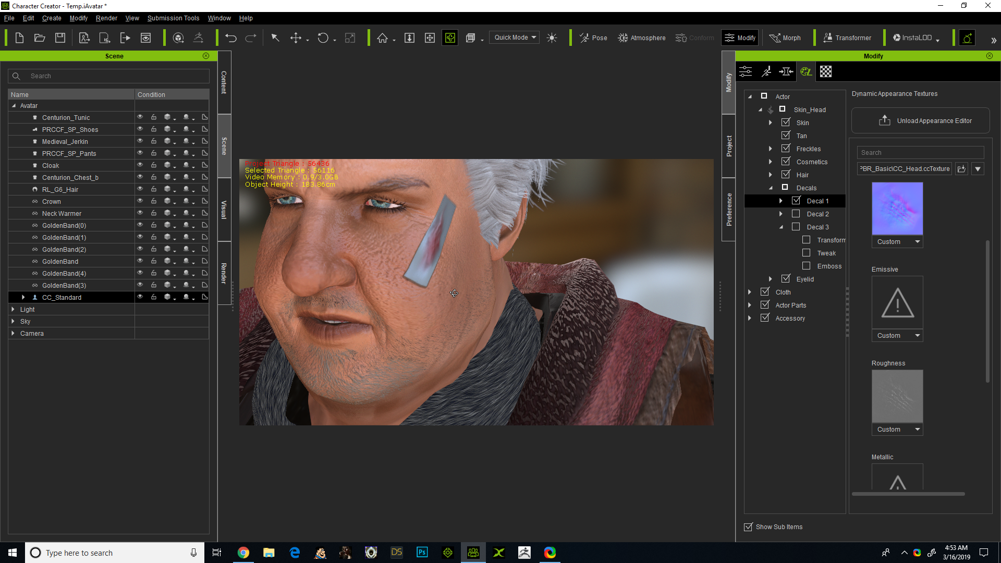Toggle the Show Sub Items checkbox
1001x563 pixels.
point(748,527)
